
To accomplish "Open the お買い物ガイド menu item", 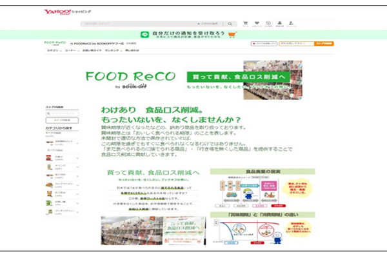I will (92, 50).
